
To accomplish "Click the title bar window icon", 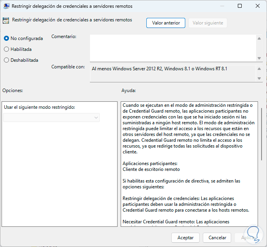I will pyautogui.click(x=6, y=6).
